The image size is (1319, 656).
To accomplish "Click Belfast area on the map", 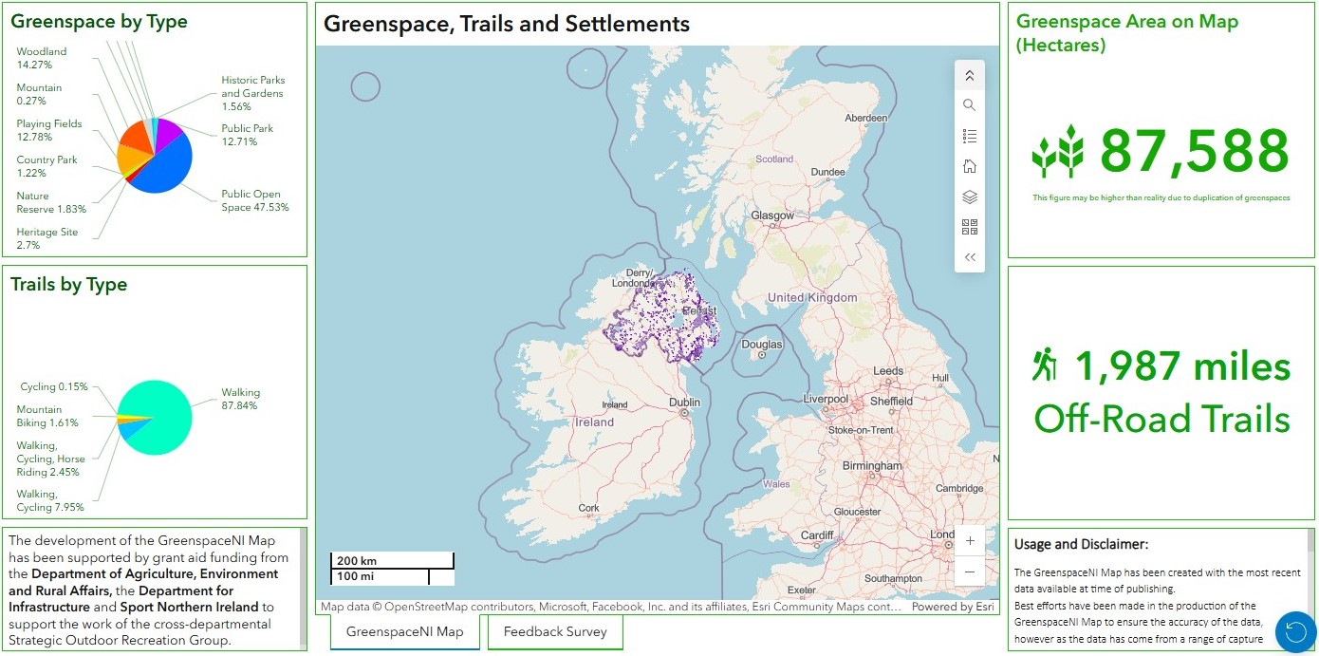I will tap(697, 311).
